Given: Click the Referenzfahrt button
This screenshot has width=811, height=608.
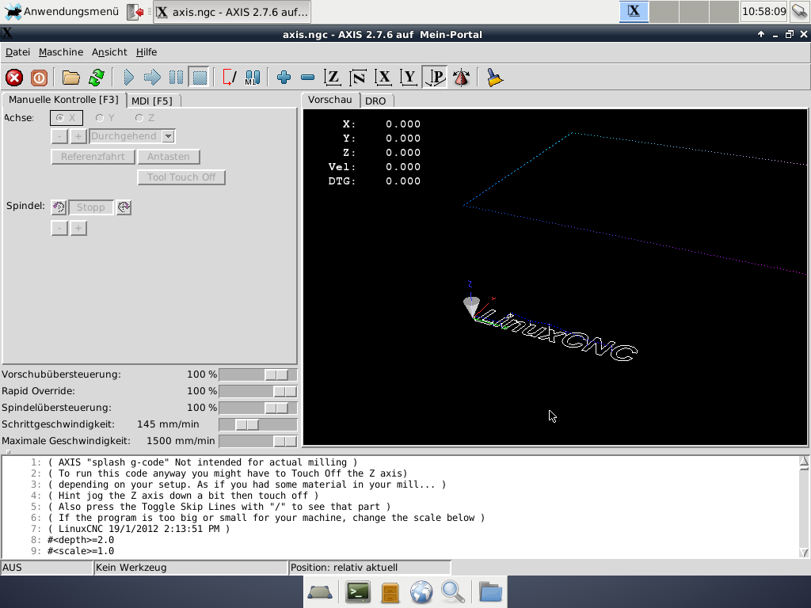Looking at the screenshot, I should pyautogui.click(x=93, y=157).
